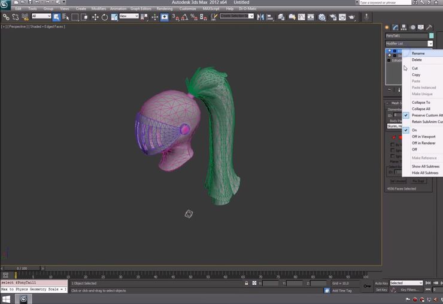Viewport: 443px width, 304px height.
Task: Select the Move transform tool
Action: [95, 17]
